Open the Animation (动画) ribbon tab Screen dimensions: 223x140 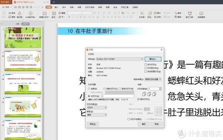pos(79,7)
